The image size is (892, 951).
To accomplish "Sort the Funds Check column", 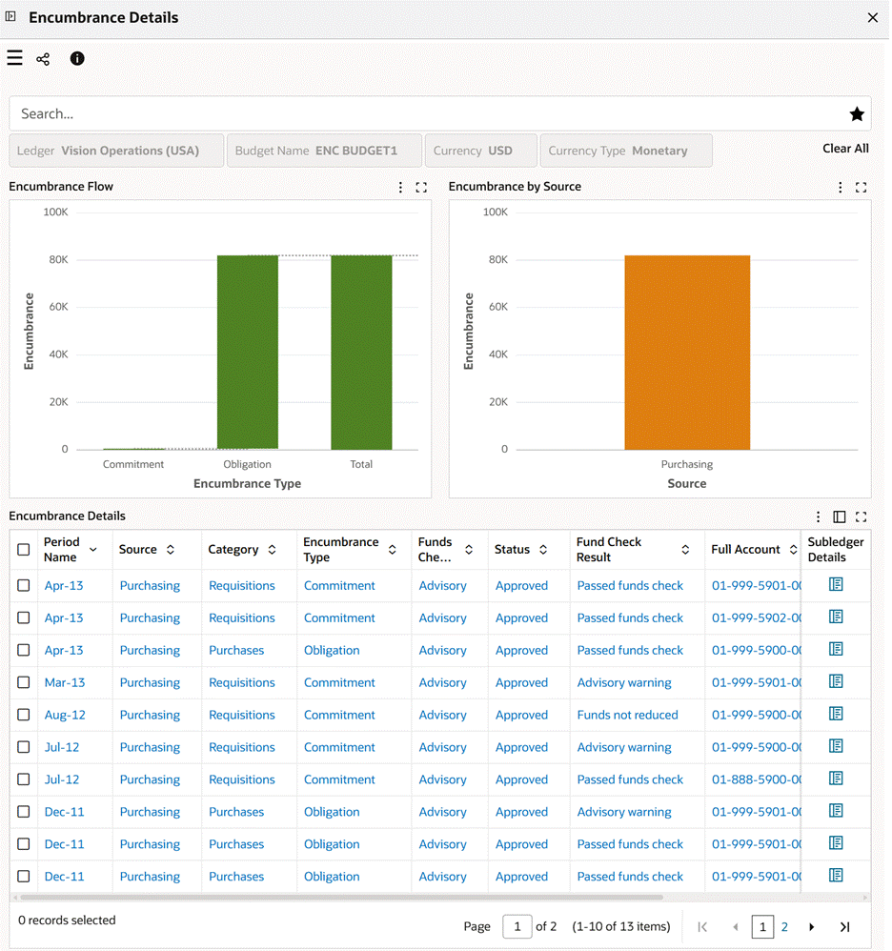I will pyautogui.click(x=469, y=550).
